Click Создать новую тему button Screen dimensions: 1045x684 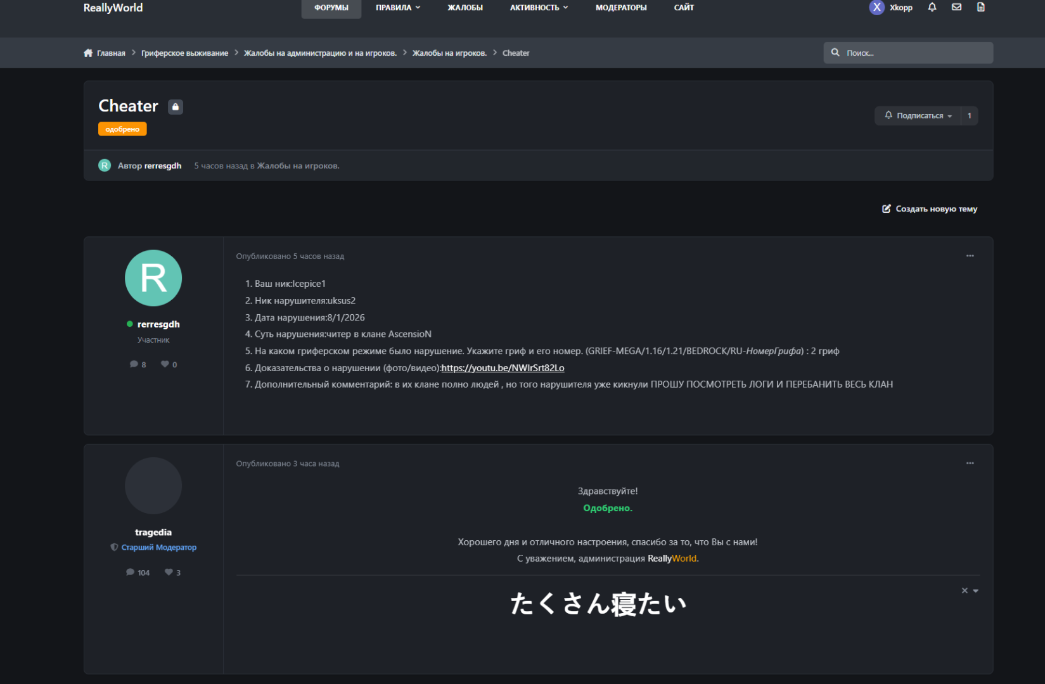pos(930,209)
